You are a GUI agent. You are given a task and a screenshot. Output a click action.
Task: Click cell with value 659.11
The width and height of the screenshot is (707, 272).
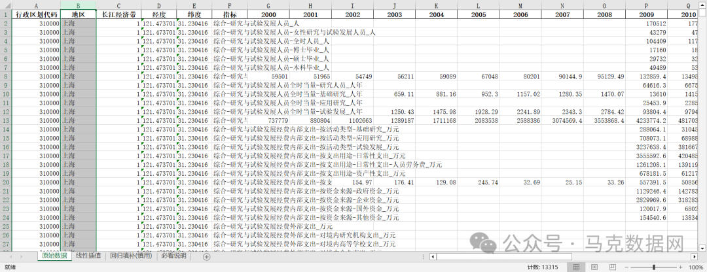(394, 94)
